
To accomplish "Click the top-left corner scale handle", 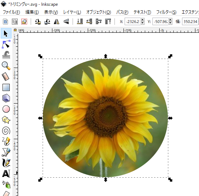I will pyautogui.click(x=40, y=56).
